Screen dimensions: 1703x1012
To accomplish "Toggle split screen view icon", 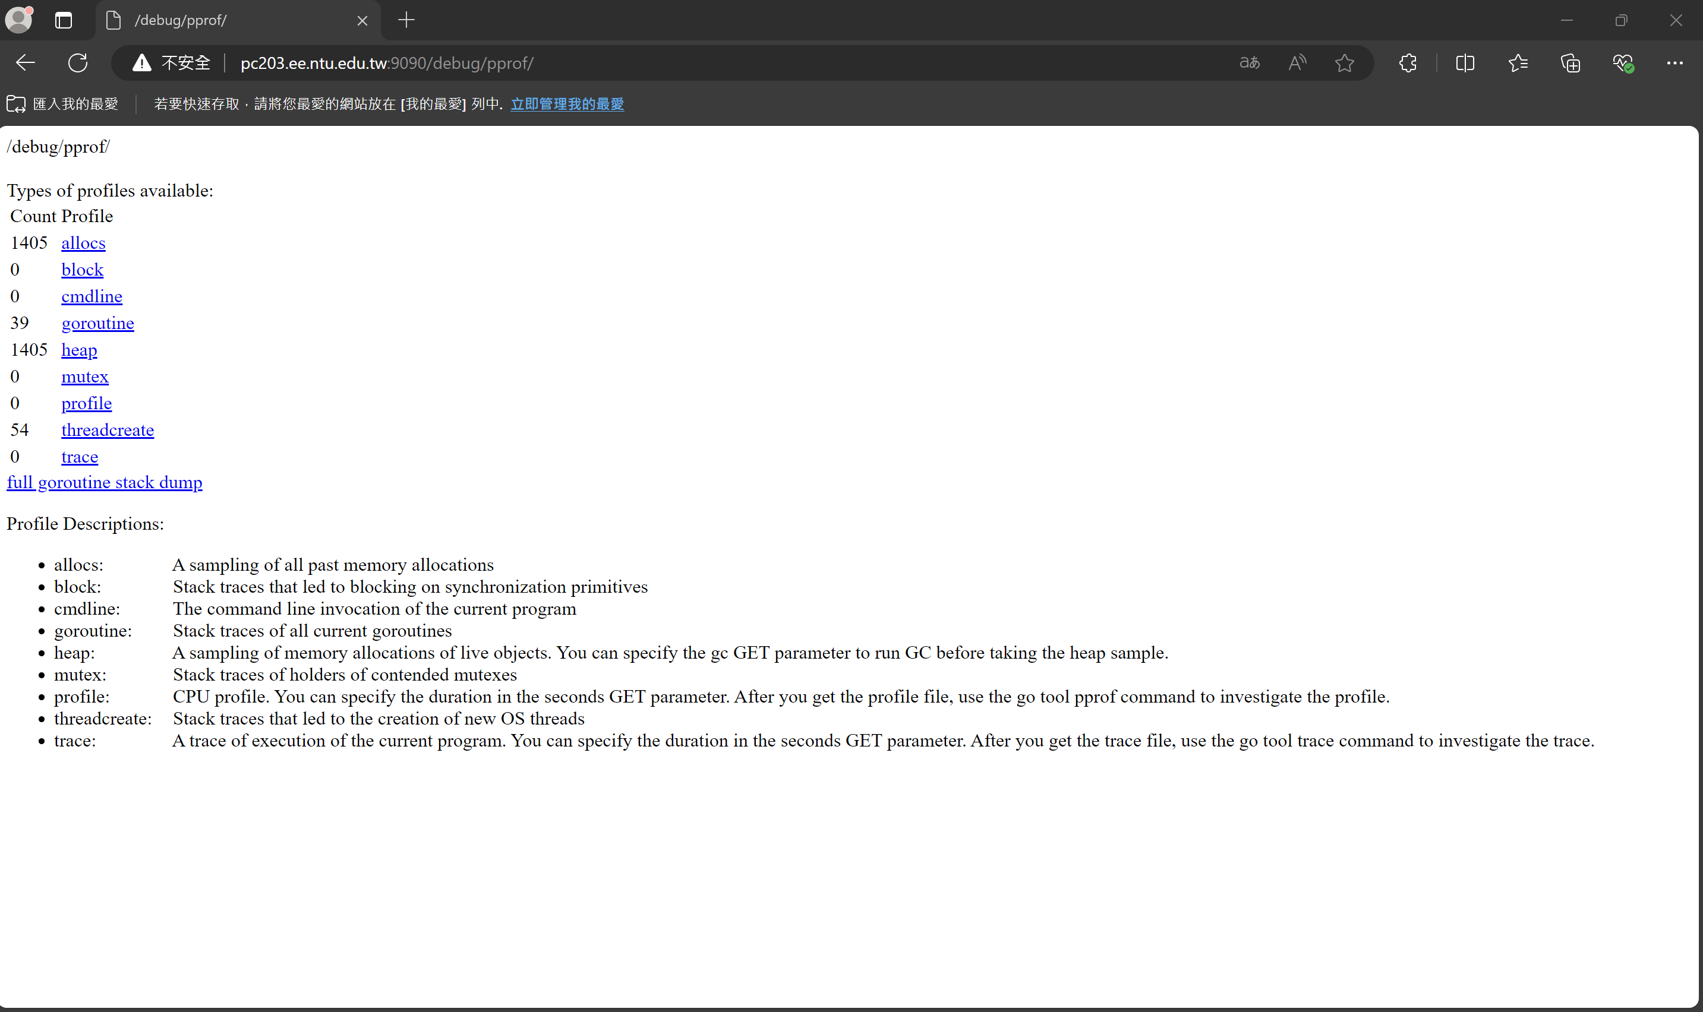I will pos(1465,63).
